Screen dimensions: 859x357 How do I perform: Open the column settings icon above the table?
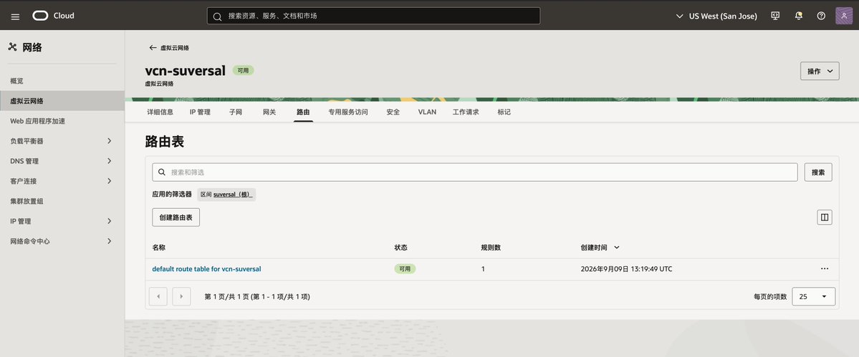point(824,217)
